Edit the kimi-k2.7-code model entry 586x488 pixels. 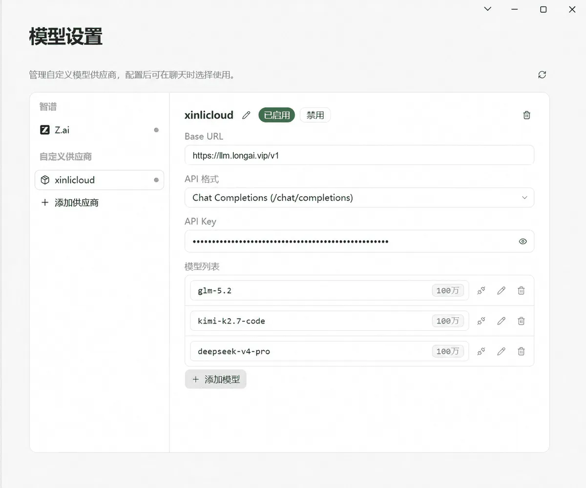pyautogui.click(x=501, y=321)
